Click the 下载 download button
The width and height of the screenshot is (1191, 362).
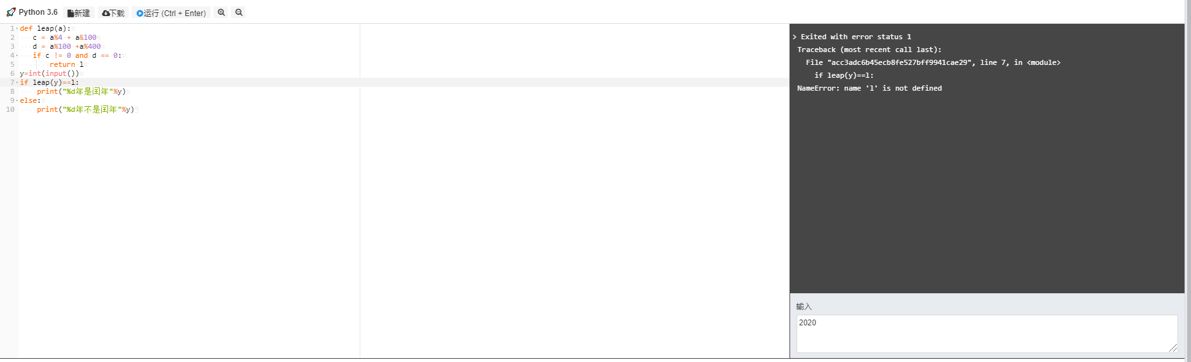(113, 13)
